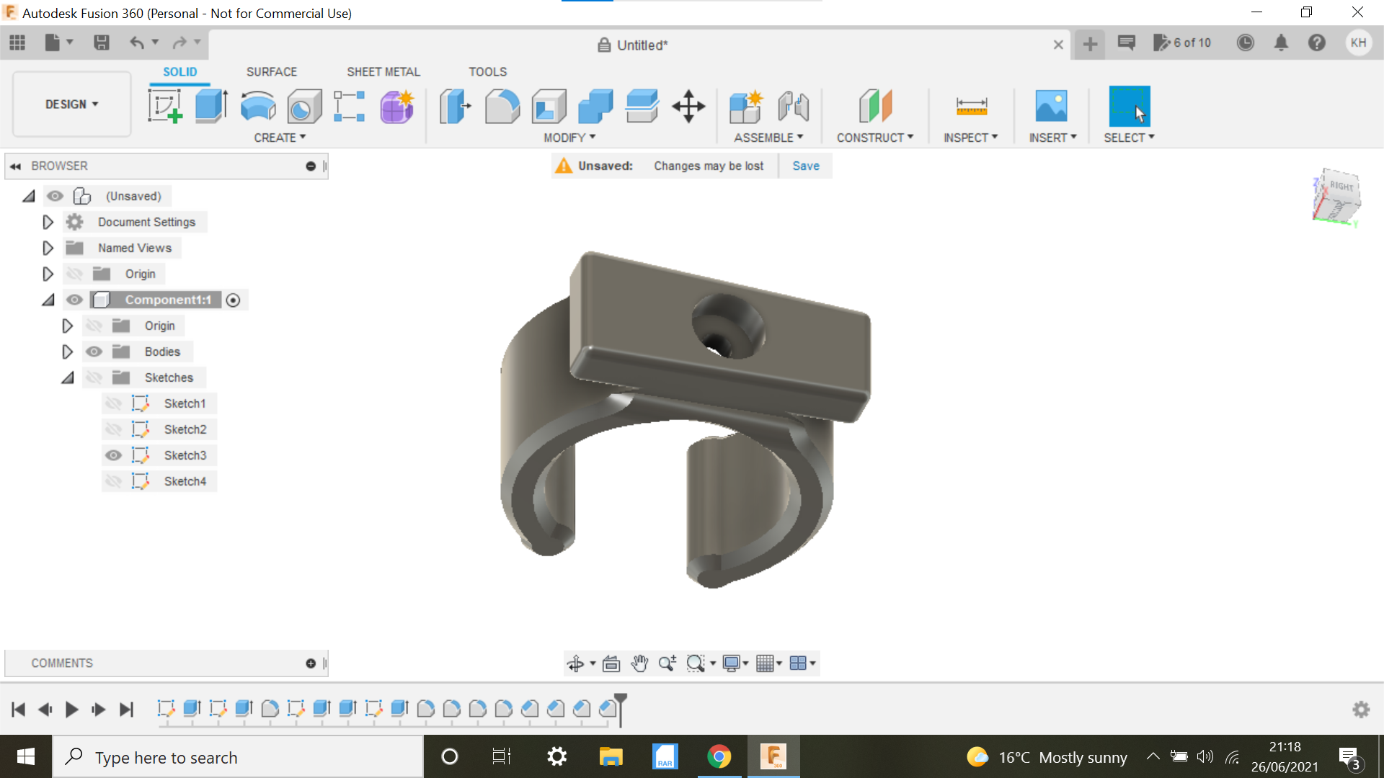Image resolution: width=1384 pixels, height=778 pixels.
Task: Select the Pan hand tool
Action: 639,663
